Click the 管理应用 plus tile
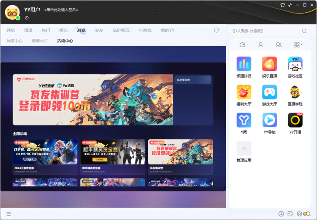This screenshot has width=317, height=220. 244,148
